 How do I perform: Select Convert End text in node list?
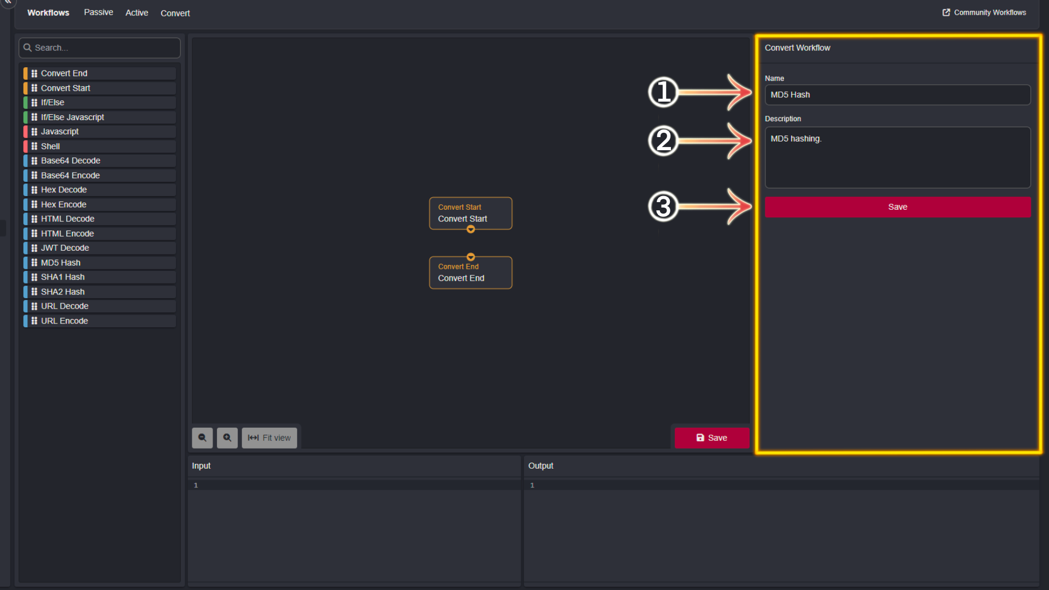pyautogui.click(x=64, y=73)
